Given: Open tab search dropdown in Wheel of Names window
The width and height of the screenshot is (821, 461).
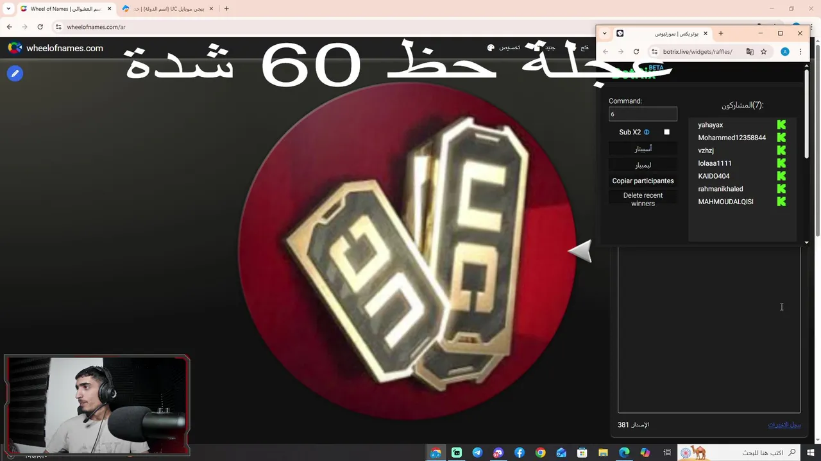Looking at the screenshot, I should pos(8,9).
